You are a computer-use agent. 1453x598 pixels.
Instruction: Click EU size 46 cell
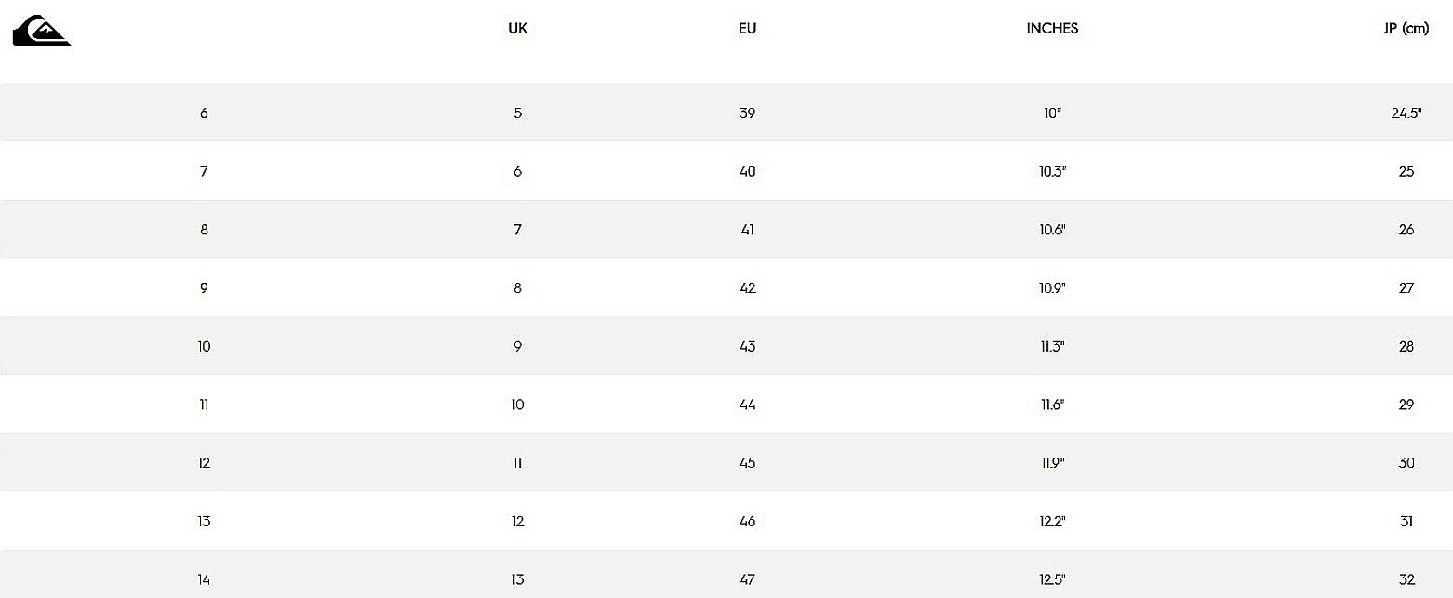click(748, 521)
